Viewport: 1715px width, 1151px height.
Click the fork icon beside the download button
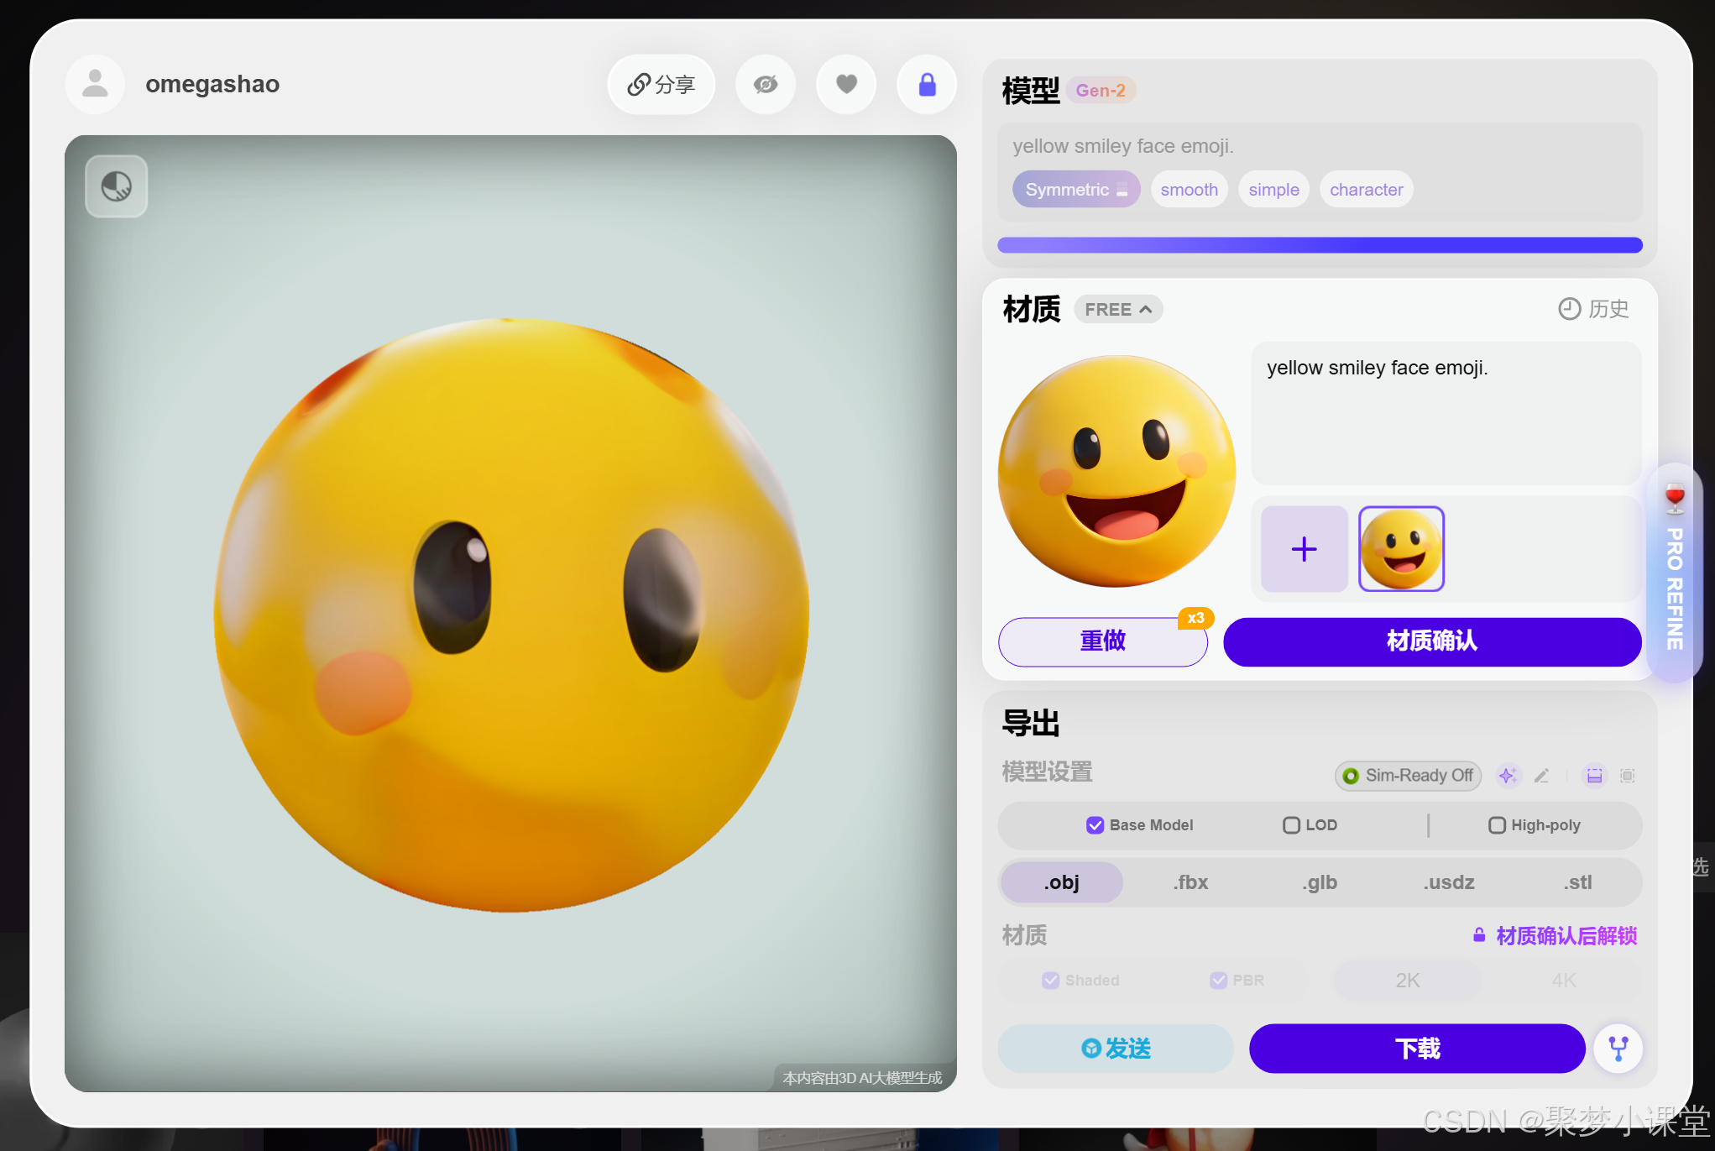click(x=1618, y=1049)
